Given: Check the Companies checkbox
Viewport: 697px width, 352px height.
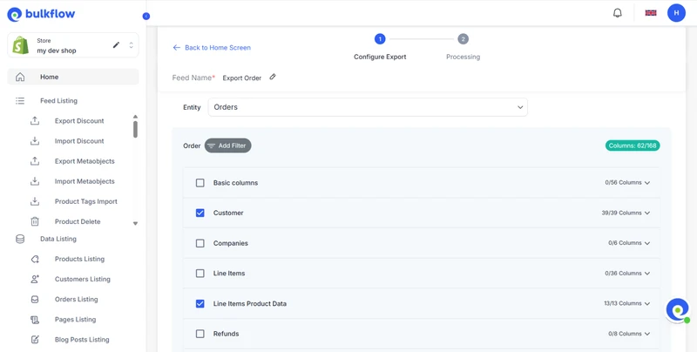Looking at the screenshot, I should pos(200,243).
